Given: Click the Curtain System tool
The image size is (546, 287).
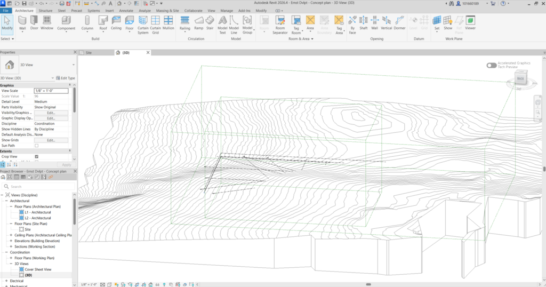Looking at the screenshot, I should point(143,25).
